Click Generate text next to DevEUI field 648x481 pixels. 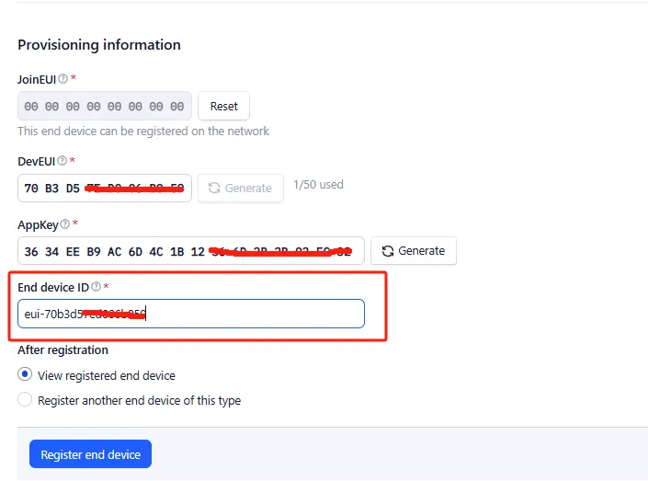pos(248,188)
